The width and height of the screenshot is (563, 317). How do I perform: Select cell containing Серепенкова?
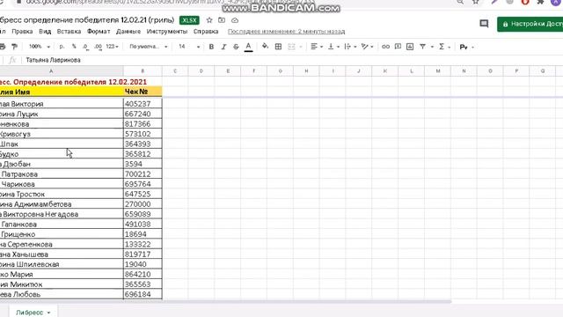point(62,245)
